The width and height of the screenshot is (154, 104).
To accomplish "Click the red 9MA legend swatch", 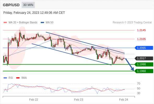I will tap(18, 78).
